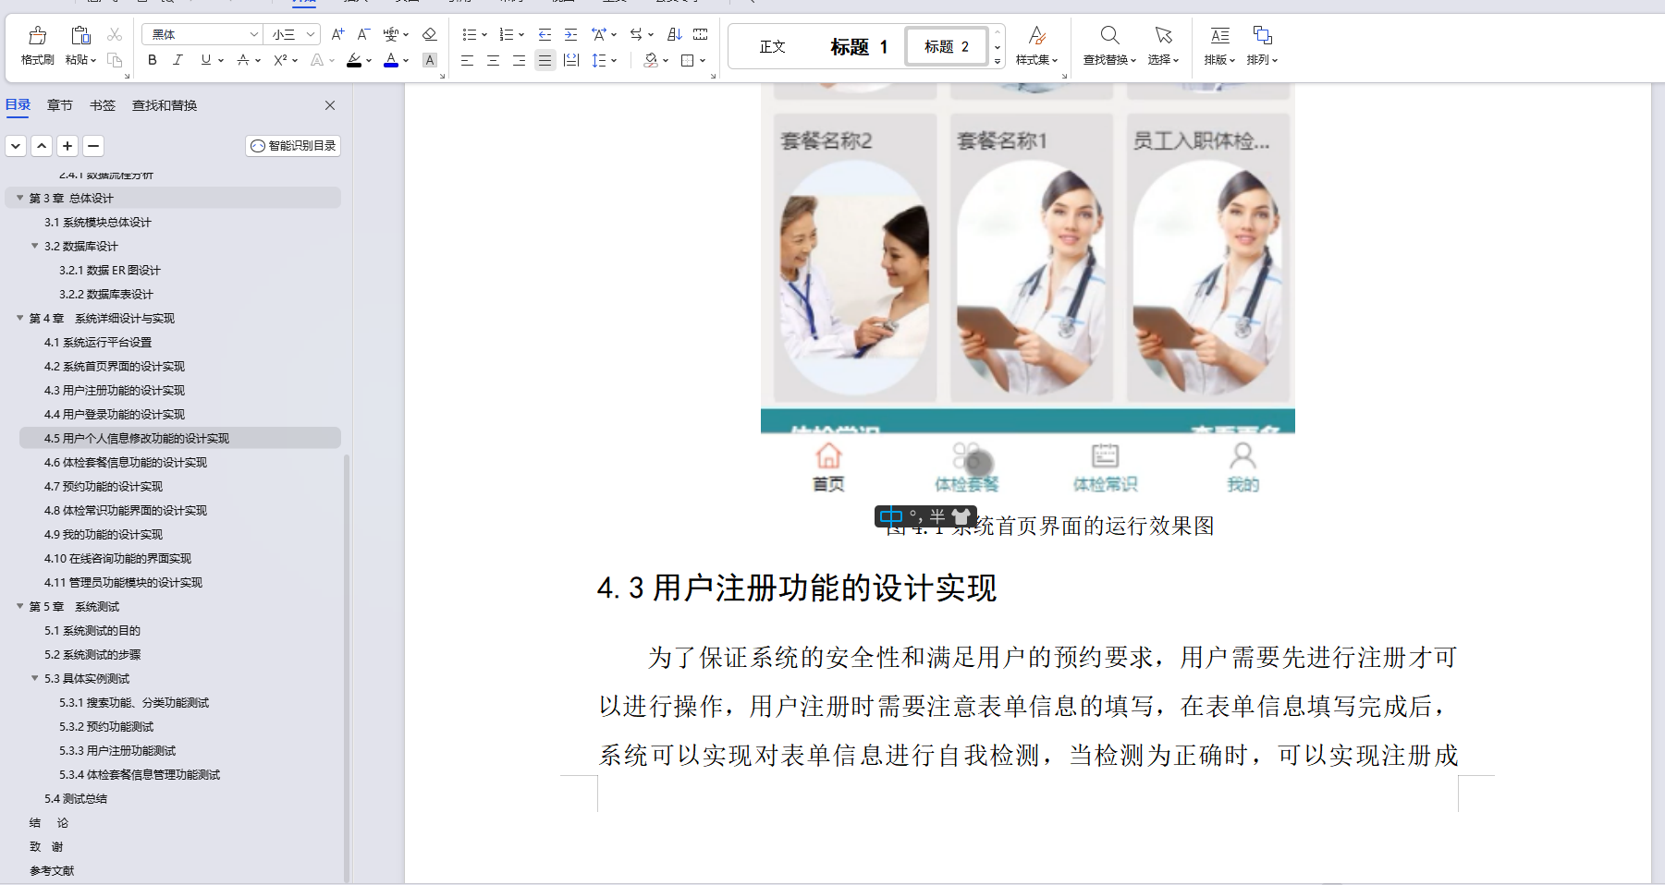The width and height of the screenshot is (1665, 885).
Task: Click the style set (样式集) icon
Action: (1036, 42)
